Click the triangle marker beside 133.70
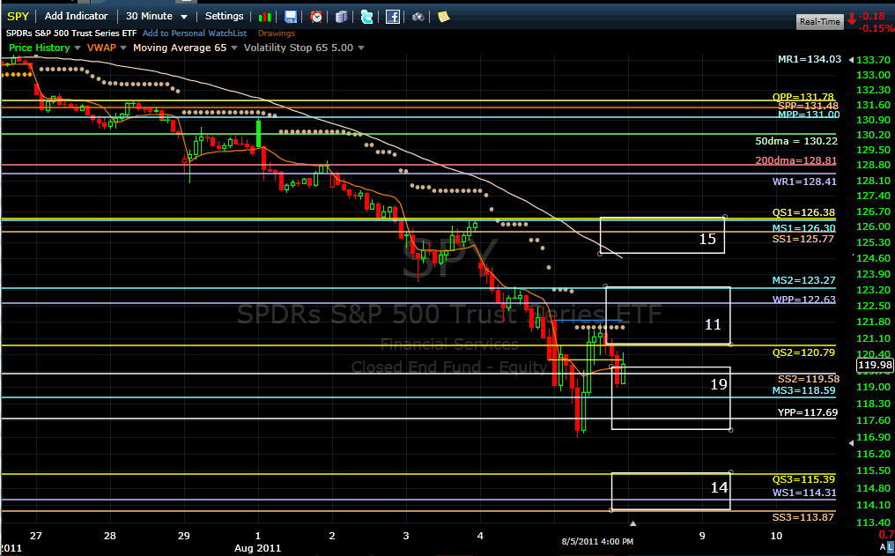Viewport: 895px width, 556px height. point(851,59)
